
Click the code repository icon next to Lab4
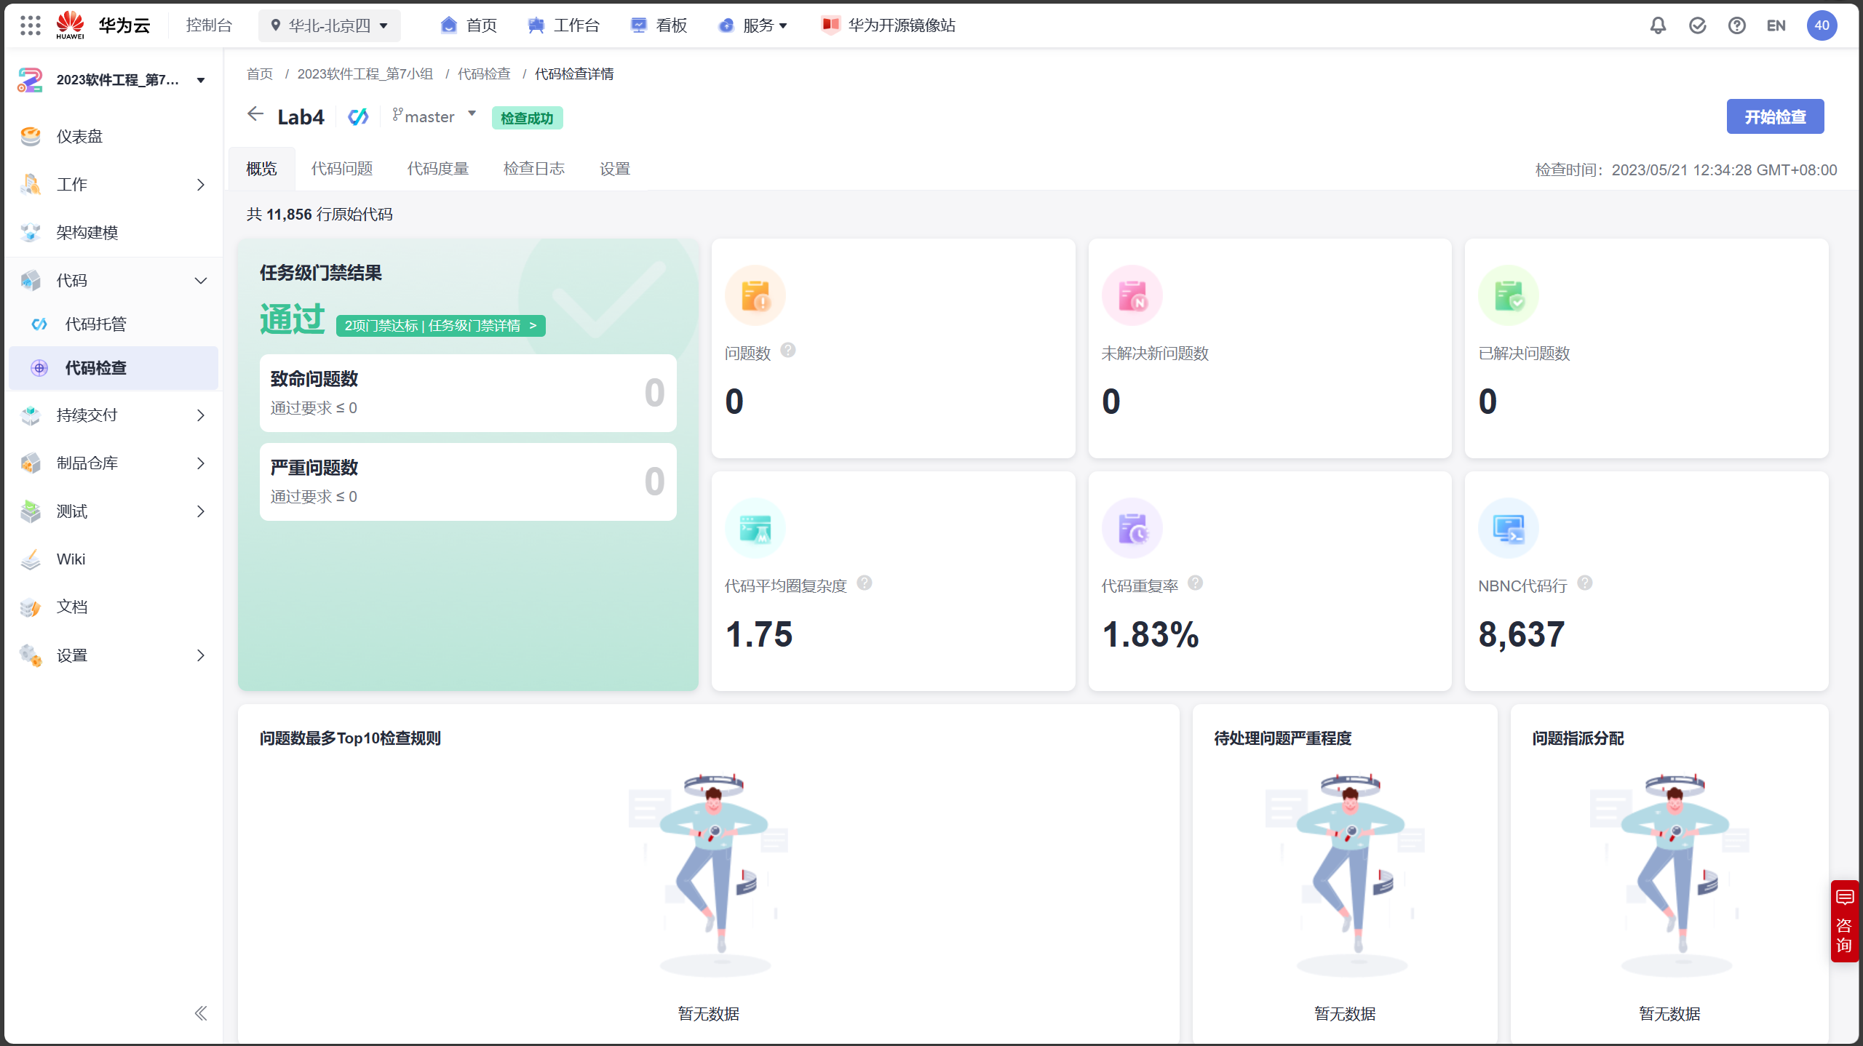[x=358, y=116]
